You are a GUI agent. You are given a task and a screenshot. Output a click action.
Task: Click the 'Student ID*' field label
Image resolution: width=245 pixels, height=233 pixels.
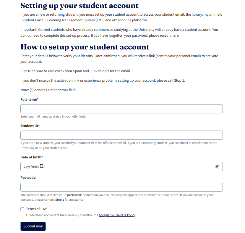point(30,126)
